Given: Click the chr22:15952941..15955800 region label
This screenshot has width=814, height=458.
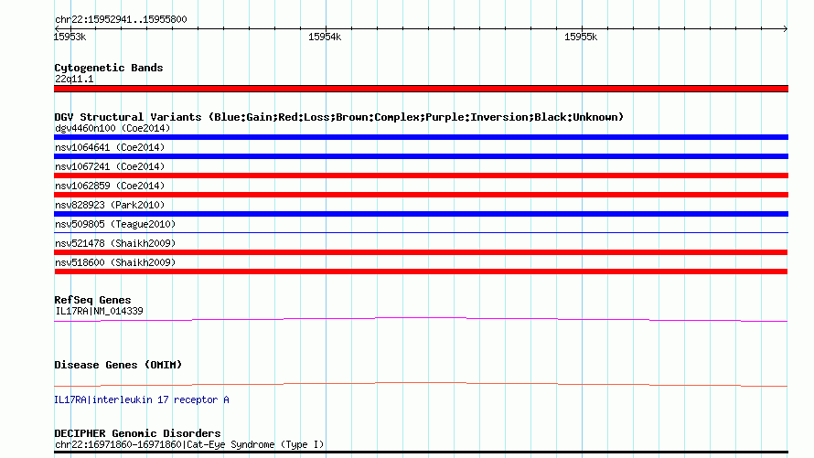Looking at the screenshot, I should (x=121, y=19).
